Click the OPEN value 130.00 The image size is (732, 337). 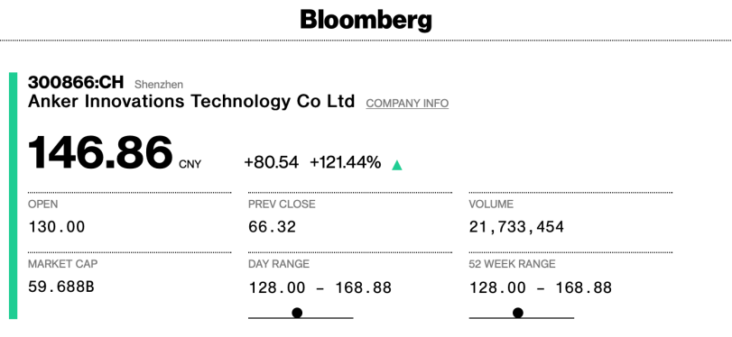(x=57, y=227)
